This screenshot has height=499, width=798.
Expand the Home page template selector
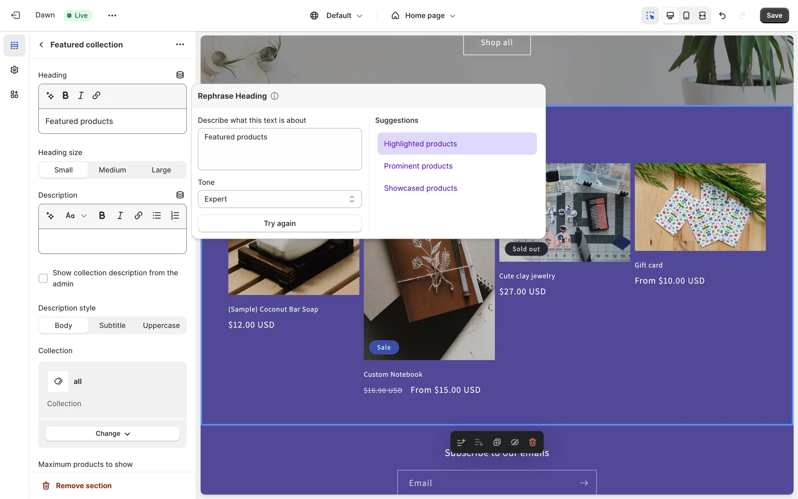pyautogui.click(x=424, y=16)
